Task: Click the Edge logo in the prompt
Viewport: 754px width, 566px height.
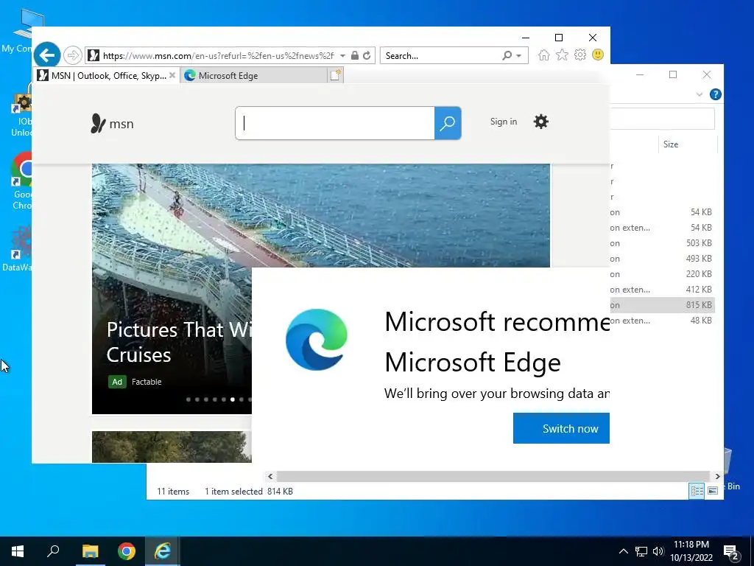Action: 317,340
